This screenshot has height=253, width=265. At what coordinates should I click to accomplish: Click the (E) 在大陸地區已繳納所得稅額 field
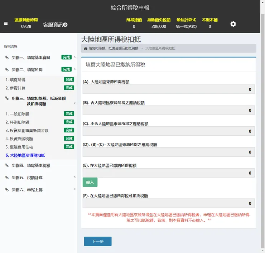click(169, 173)
